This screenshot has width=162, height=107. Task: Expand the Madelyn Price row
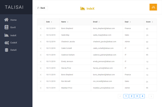coord(41,88)
